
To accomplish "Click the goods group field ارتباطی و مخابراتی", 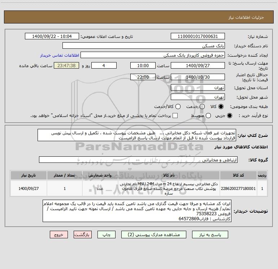I will click(x=138, y=160).
